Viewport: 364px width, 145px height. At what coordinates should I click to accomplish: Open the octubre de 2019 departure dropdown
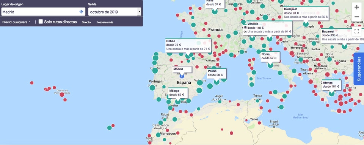(x=115, y=12)
